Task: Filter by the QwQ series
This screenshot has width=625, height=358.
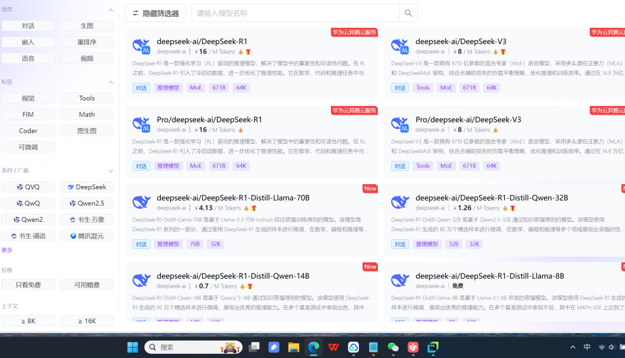Action: 28,203
